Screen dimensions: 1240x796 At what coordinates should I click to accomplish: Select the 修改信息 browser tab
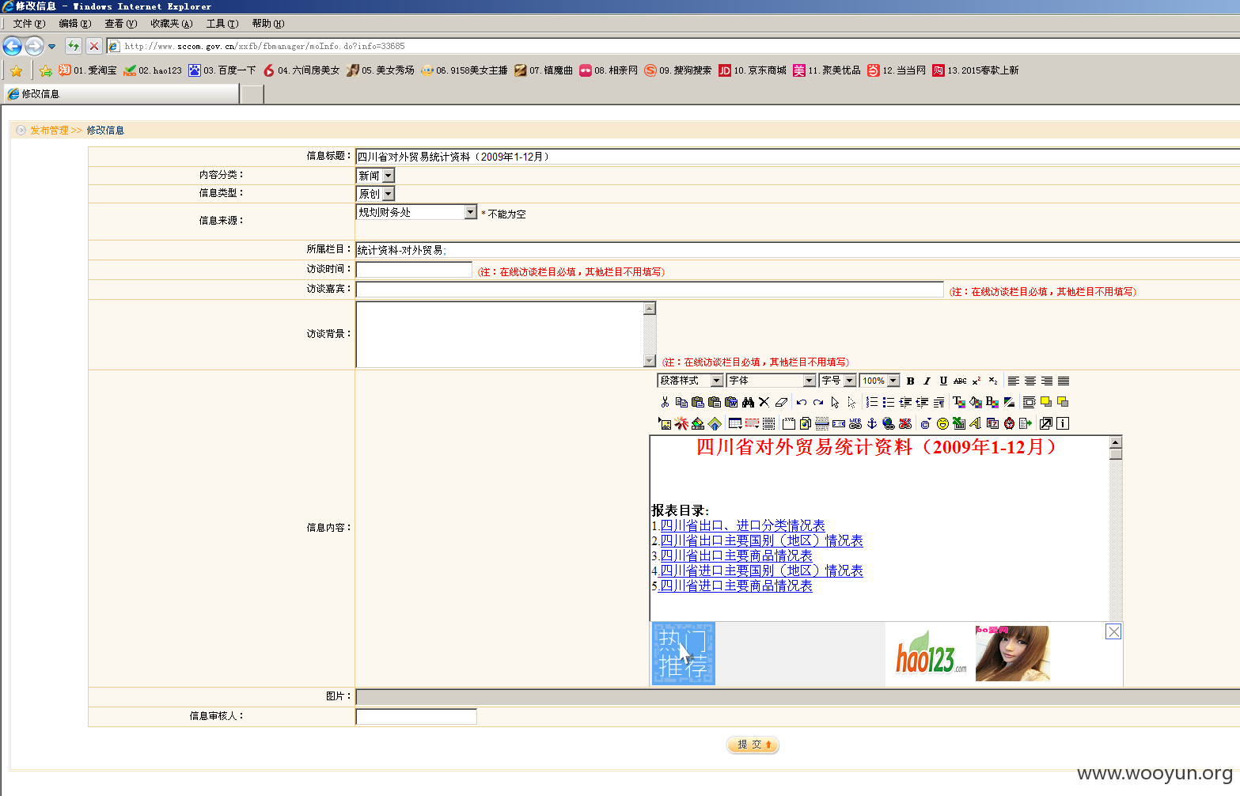(121, 94)
